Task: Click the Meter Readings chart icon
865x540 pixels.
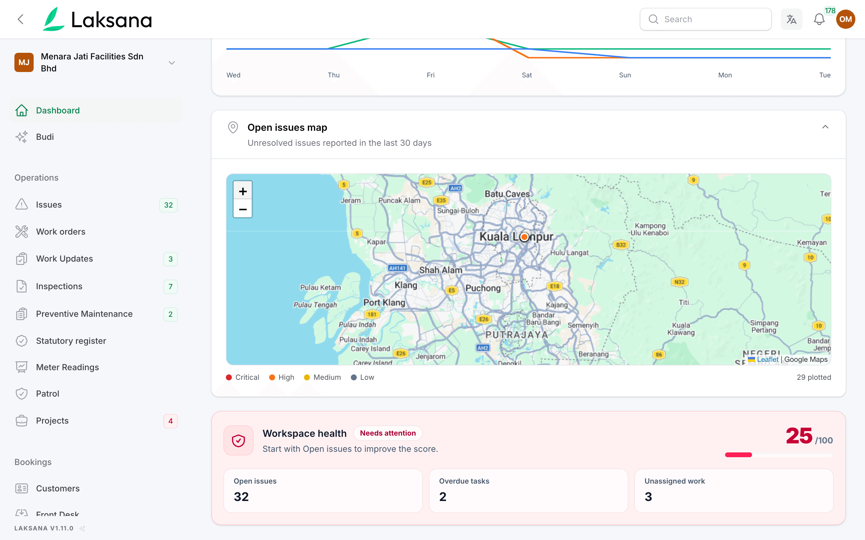Action: 21,367
